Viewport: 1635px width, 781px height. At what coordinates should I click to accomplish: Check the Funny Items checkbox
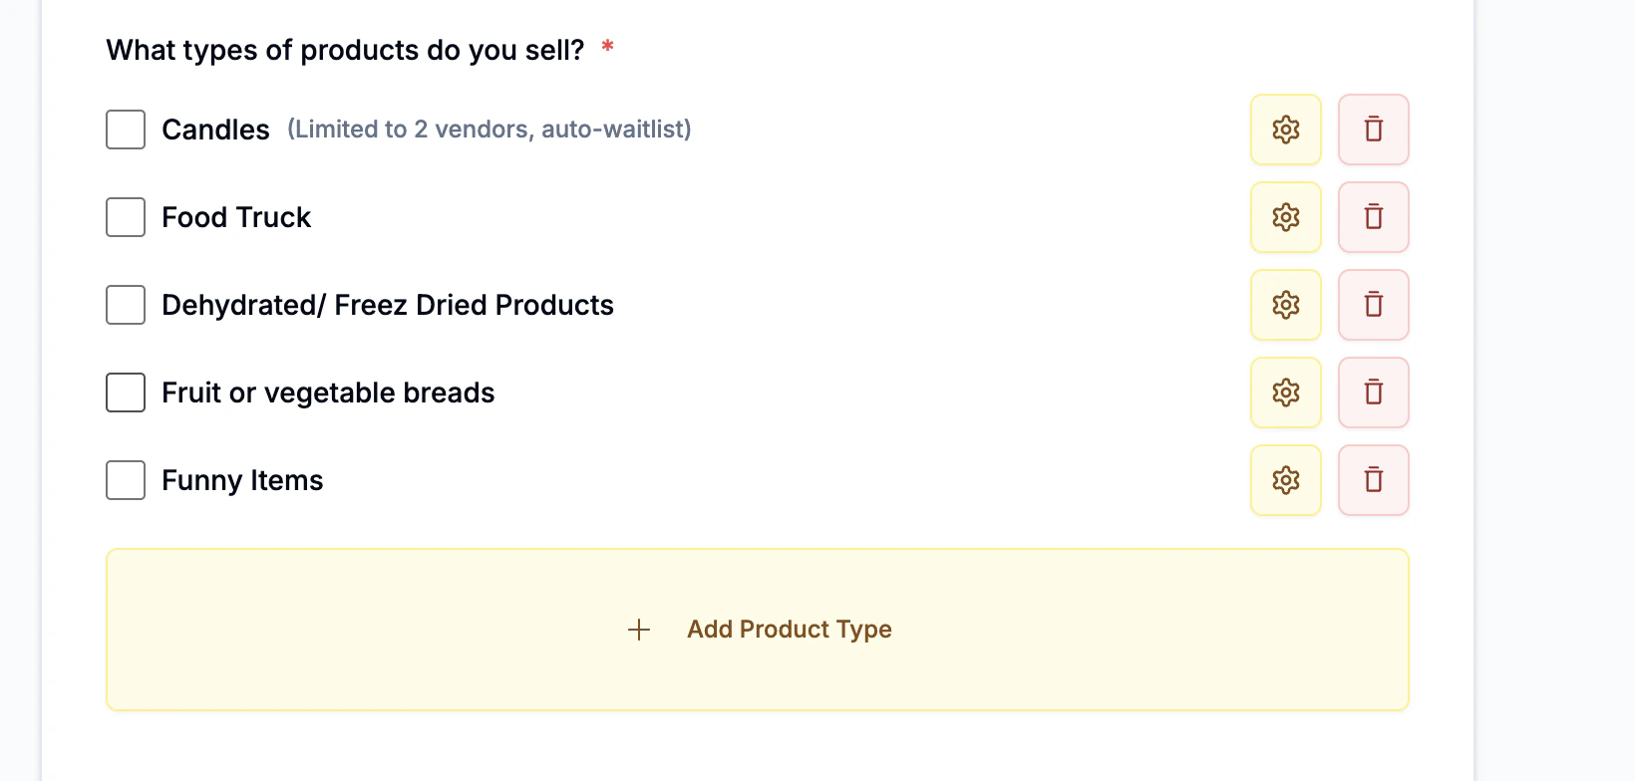point(125,480)
